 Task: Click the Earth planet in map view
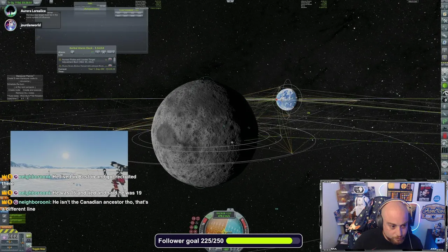tap(287, 99)
